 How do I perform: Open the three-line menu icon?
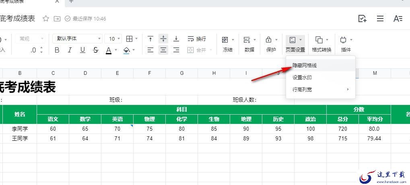380,18
